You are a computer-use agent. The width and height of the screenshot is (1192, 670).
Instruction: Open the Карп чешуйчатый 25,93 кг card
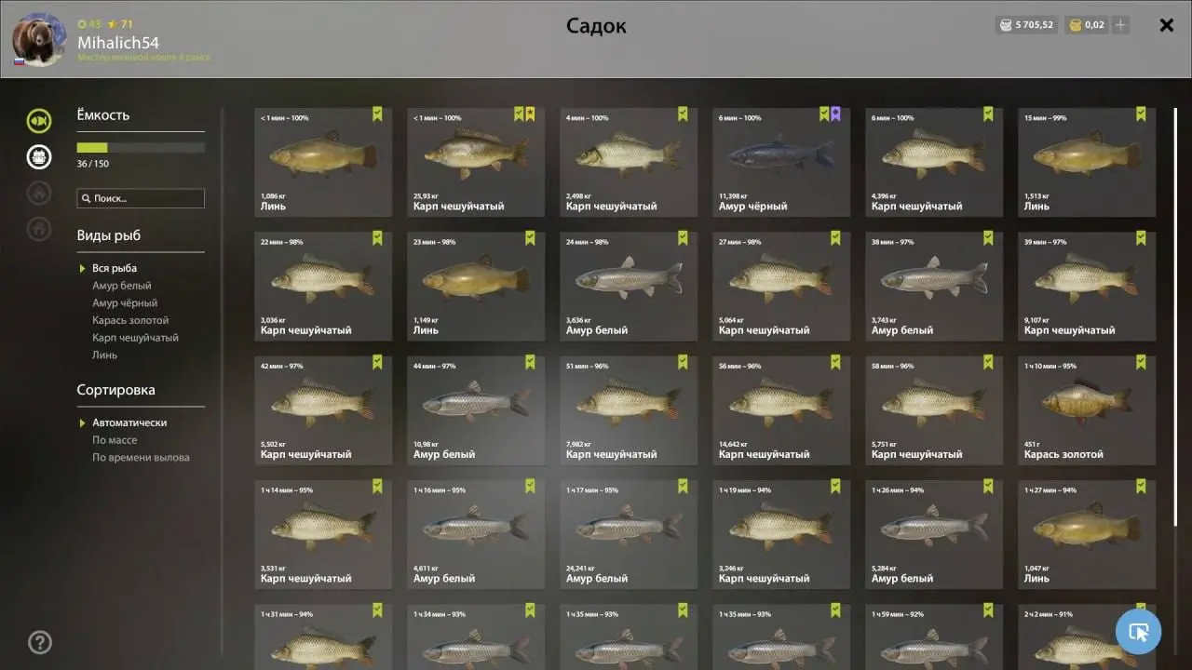click(476, 162)
